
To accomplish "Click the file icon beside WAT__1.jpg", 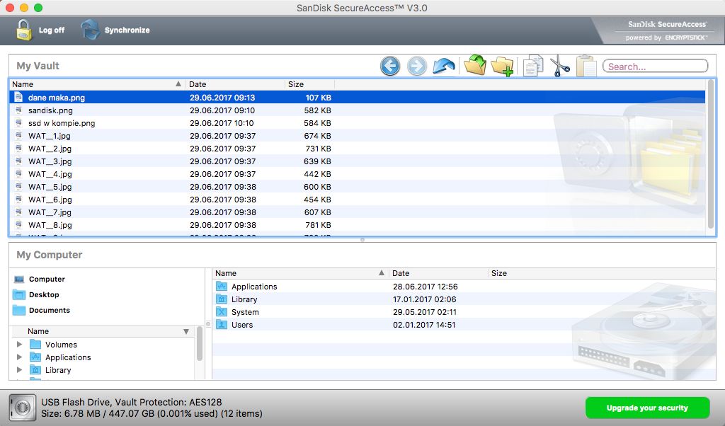I will 18,135.
